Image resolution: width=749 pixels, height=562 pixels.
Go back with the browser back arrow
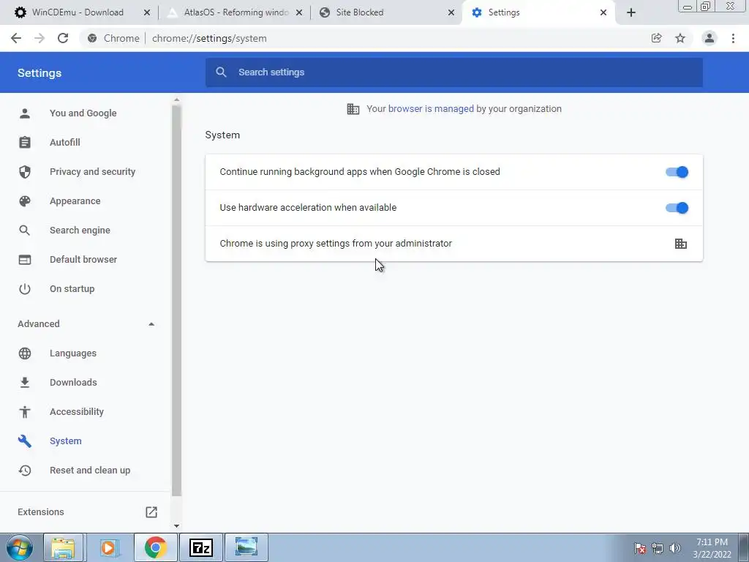pyautogui.click(x=16, y=38)
